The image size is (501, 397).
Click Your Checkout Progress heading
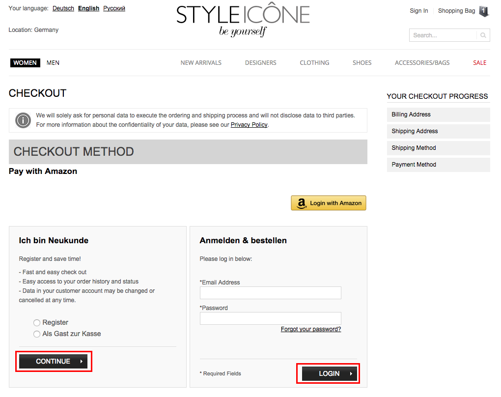438,96
